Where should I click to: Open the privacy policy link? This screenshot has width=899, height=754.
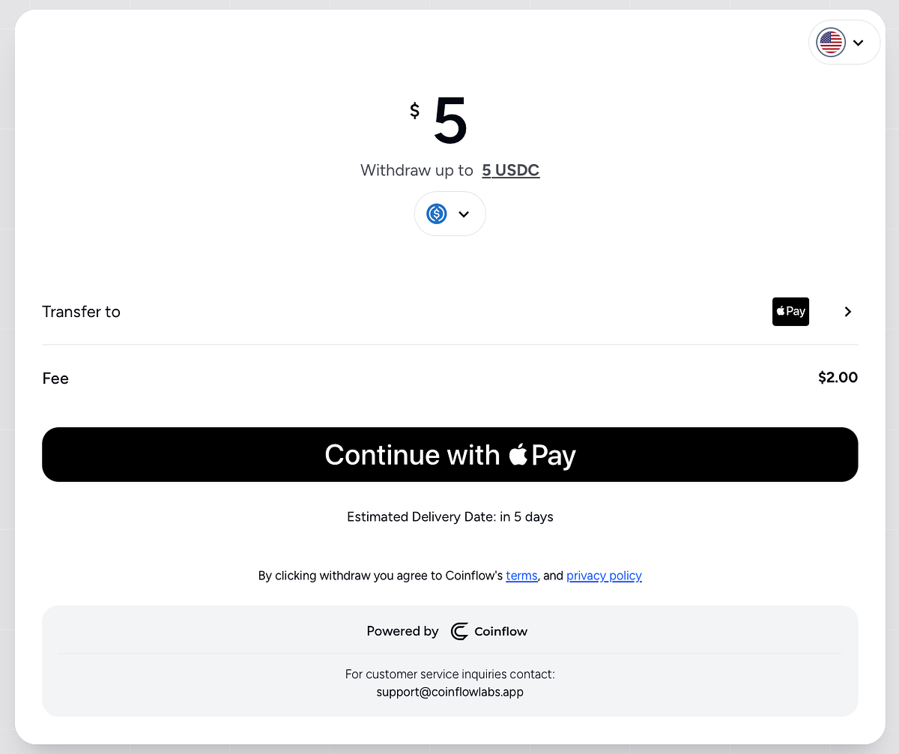604,576
